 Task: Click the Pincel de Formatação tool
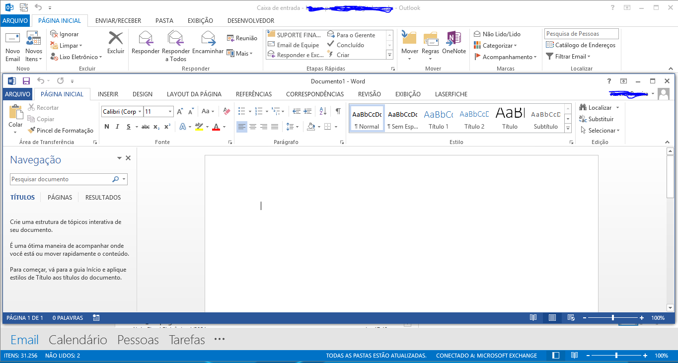tap(61, 131)
